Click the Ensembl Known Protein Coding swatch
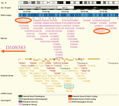This screenshot has width=119, height=106. tap(70, 96)
